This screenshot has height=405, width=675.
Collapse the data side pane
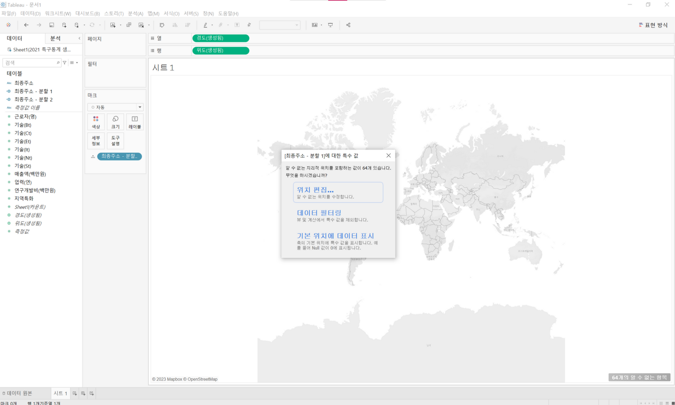(x=79, y=38)
